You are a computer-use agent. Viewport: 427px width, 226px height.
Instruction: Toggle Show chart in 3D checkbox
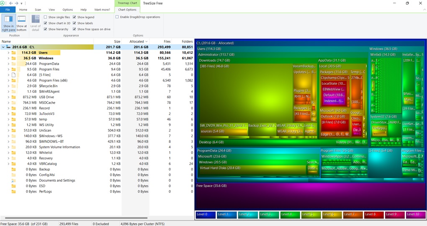pyautogui.click(x=46, y=23)
